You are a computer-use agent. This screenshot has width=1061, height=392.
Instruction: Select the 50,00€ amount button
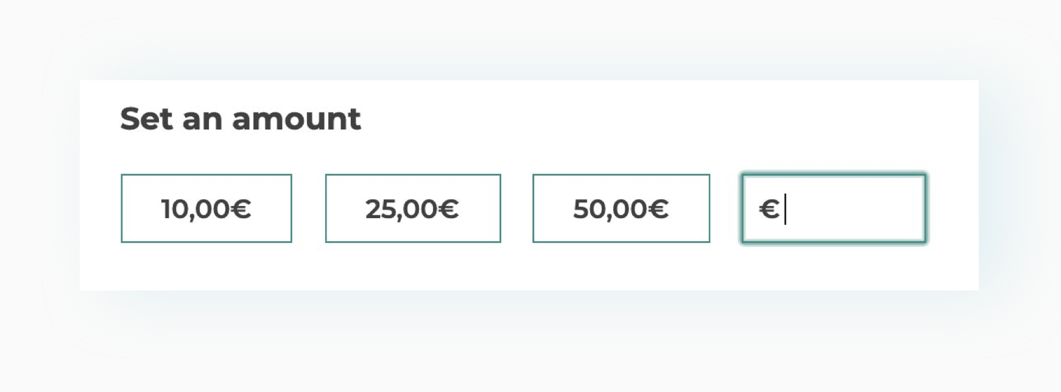click(621, 208)
